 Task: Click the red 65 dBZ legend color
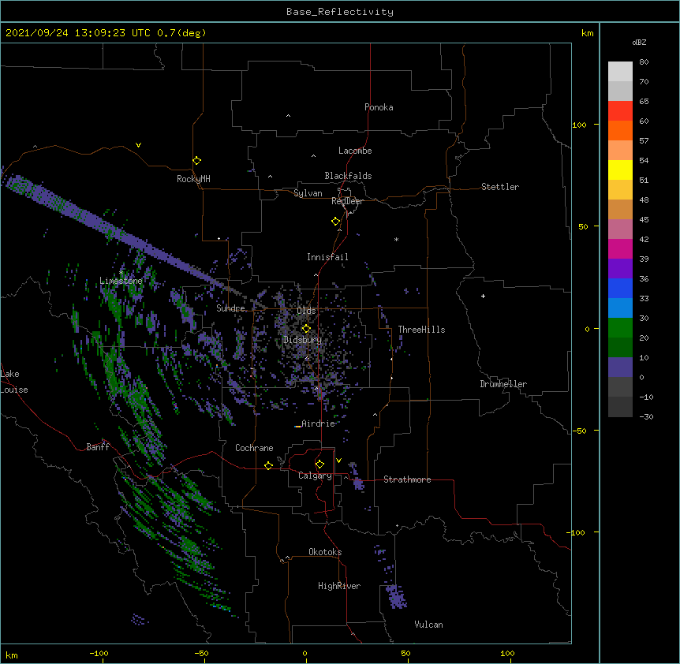(x=620, y=111)
